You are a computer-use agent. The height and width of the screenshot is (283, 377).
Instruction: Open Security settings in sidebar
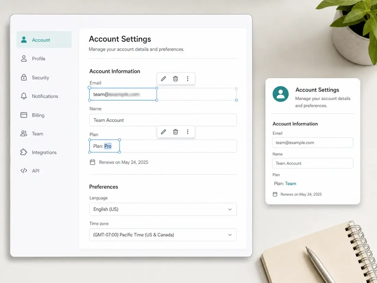(x=44, y=78)
